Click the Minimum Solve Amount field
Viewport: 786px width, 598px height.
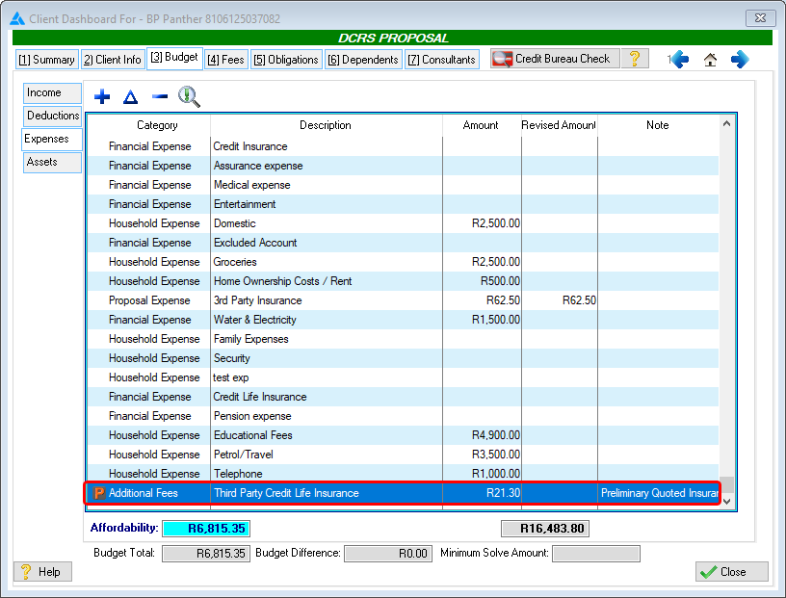[x=595, y=554]
